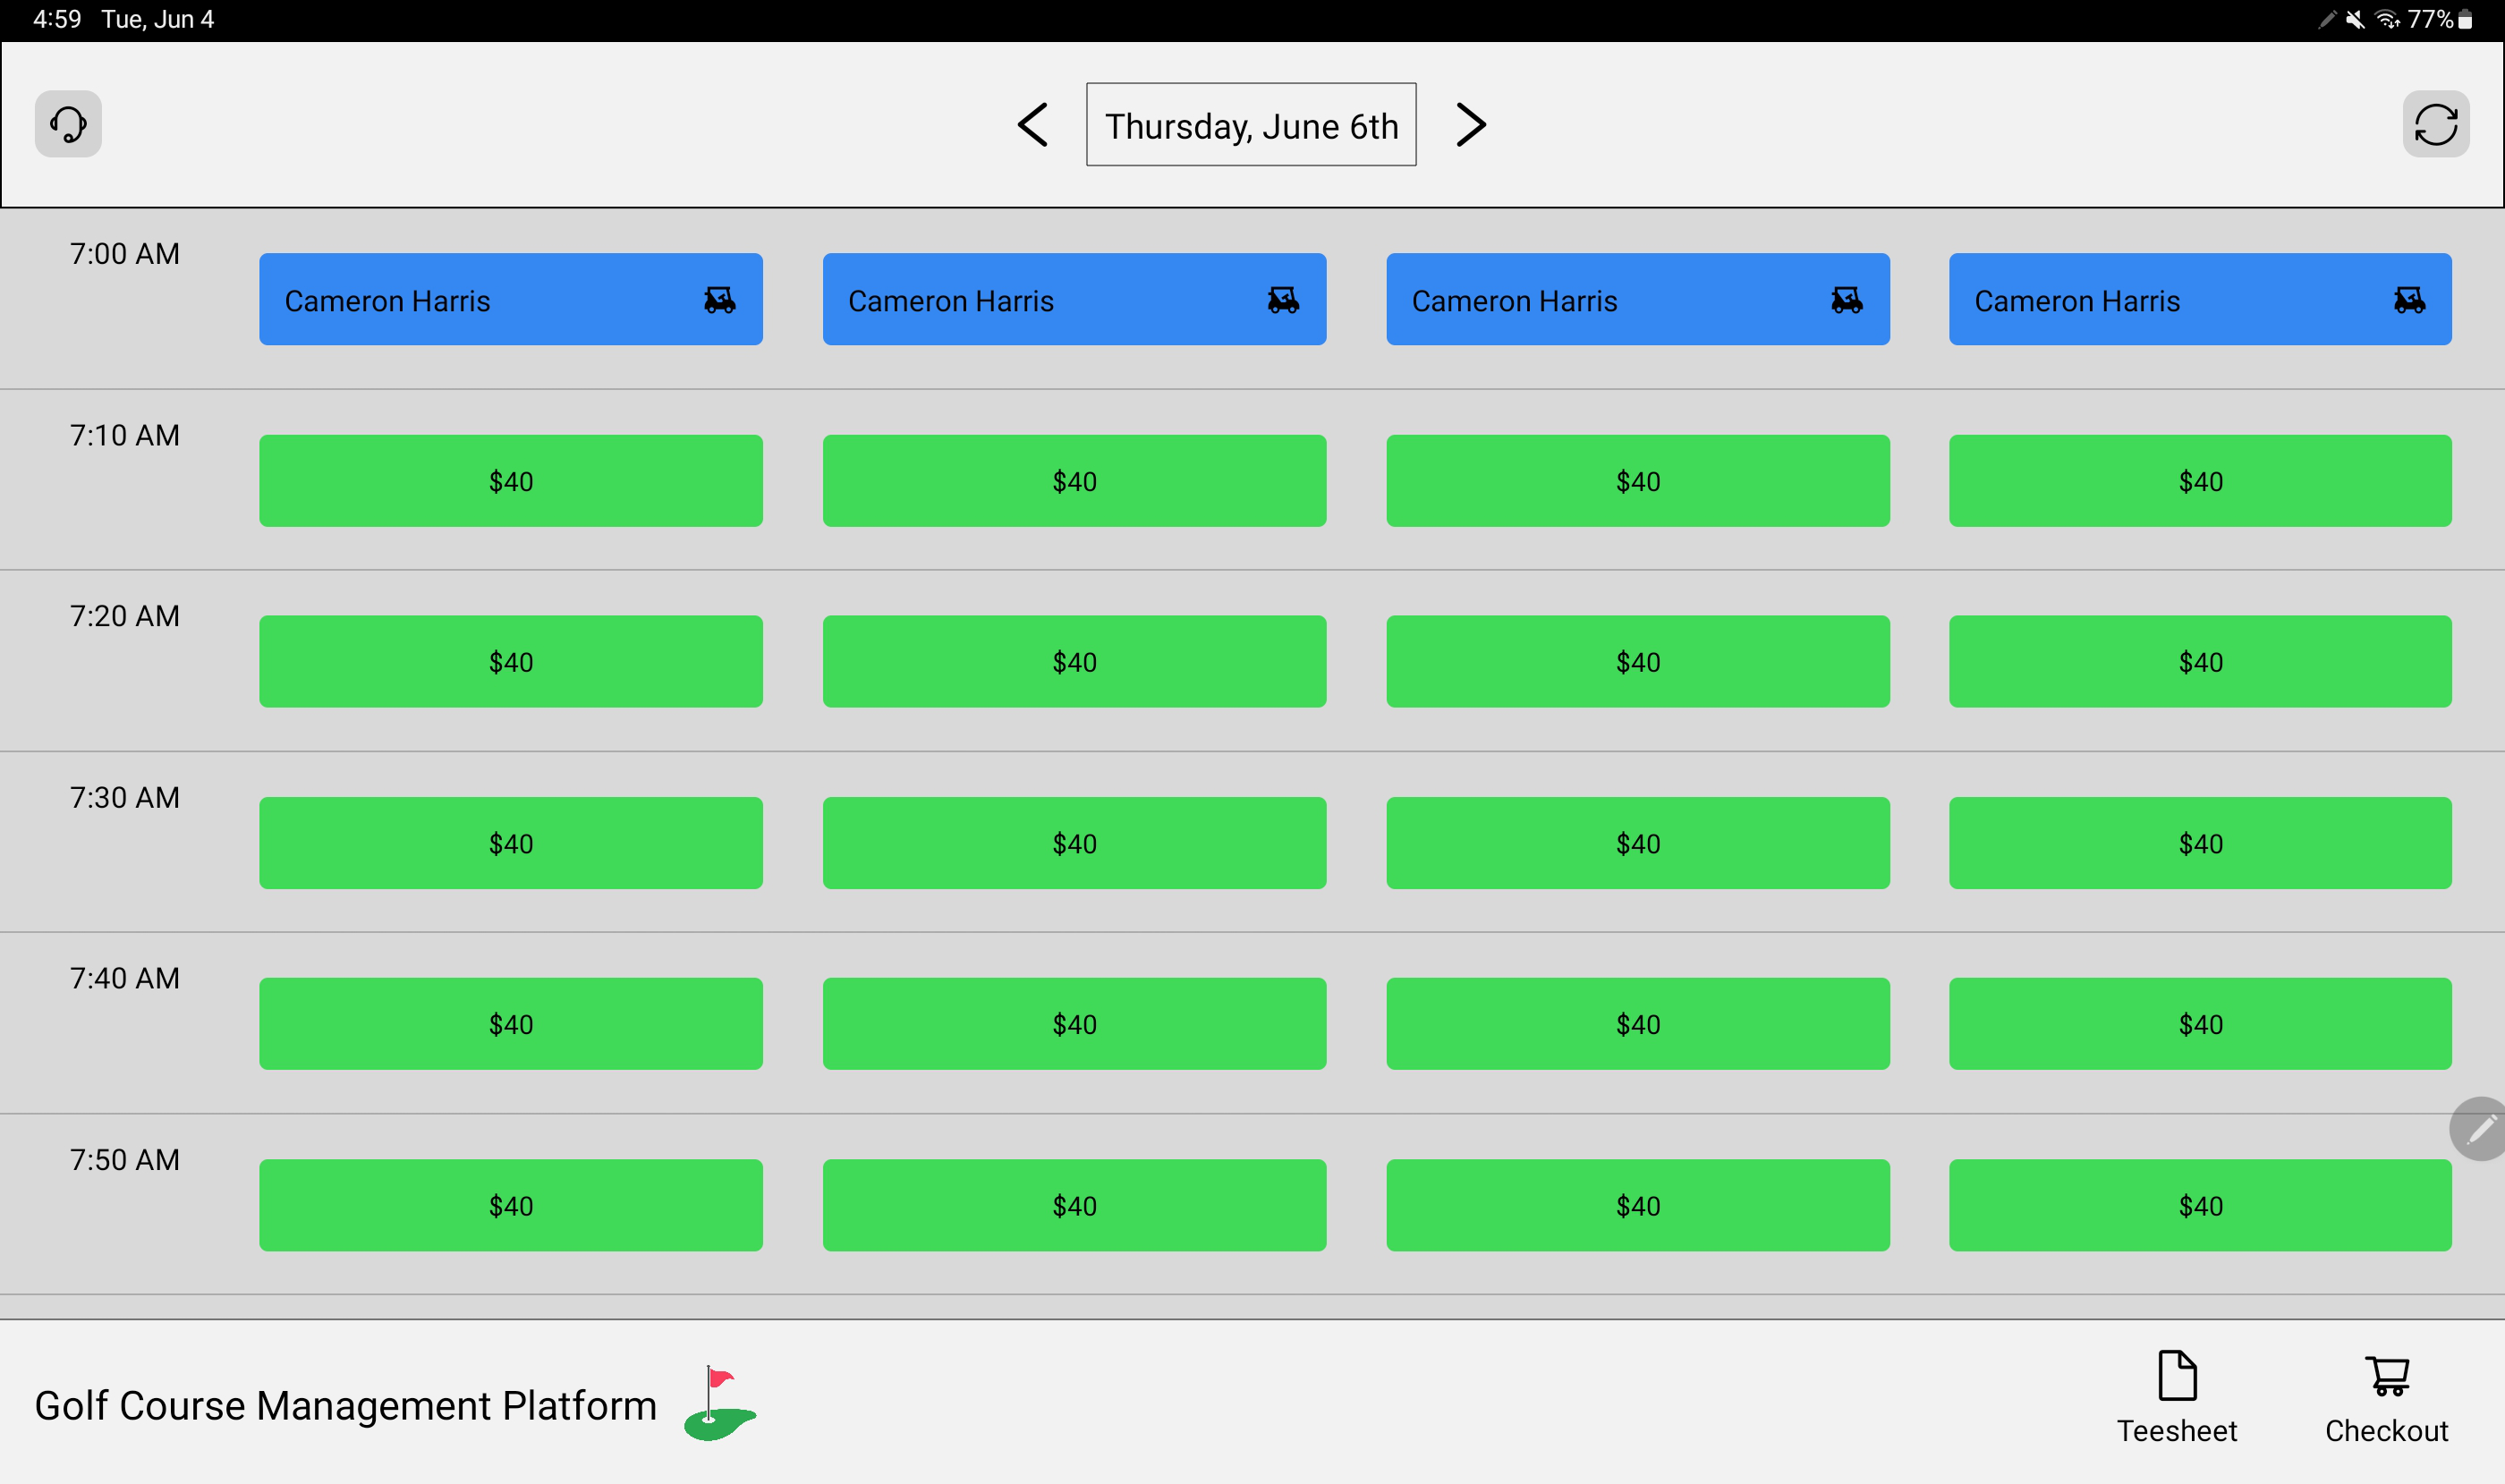Refresh the teesheet with the reload icon

click(2436, 124)
